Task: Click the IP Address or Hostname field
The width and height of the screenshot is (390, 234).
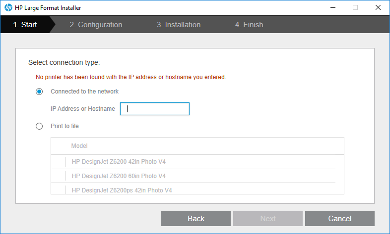Action: click(x=155, y=109)
